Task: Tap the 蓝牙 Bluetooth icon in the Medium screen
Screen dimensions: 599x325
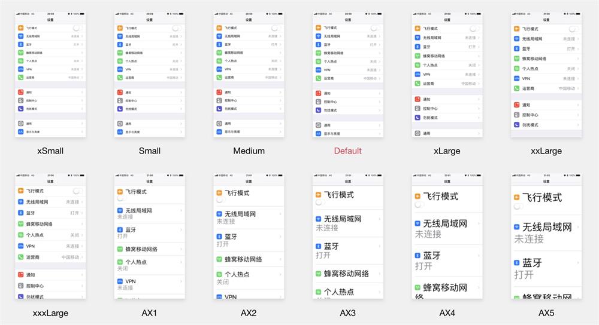Action: [219, 45]
